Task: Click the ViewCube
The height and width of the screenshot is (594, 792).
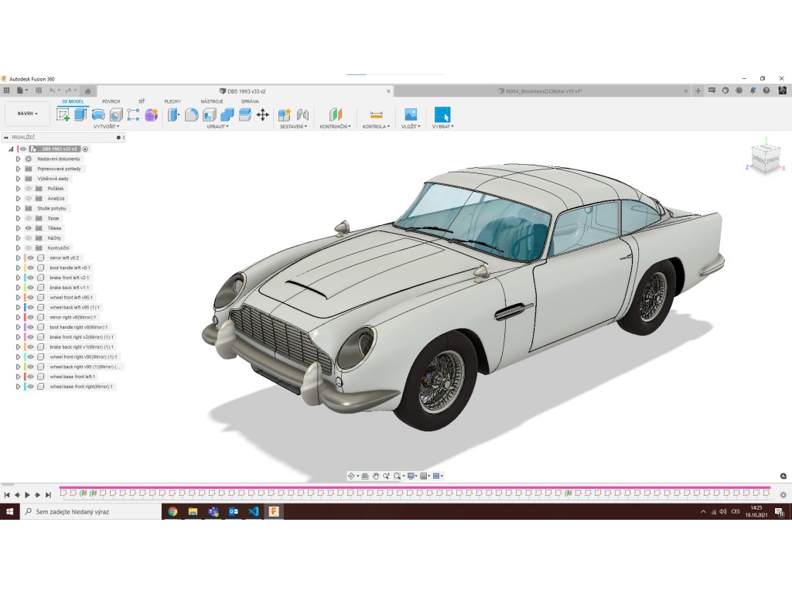Action: pos(765,159)
